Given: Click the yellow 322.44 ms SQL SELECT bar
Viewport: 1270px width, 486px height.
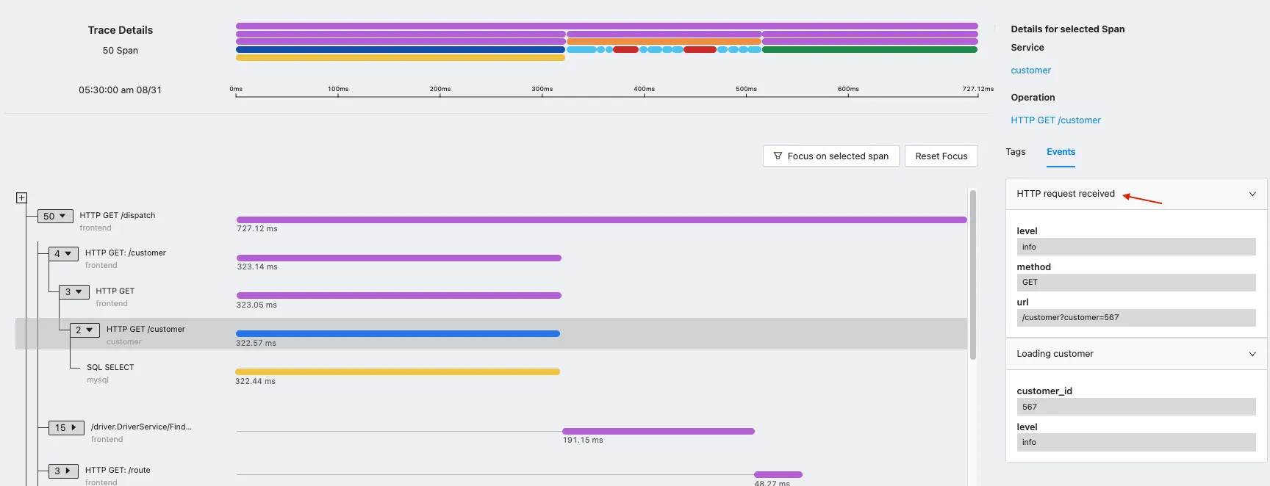Looking at the screenshot, I should click(x=398, y=371).
